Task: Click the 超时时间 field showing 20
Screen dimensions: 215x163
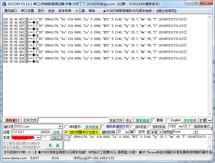Action: [x=121, y=132]
